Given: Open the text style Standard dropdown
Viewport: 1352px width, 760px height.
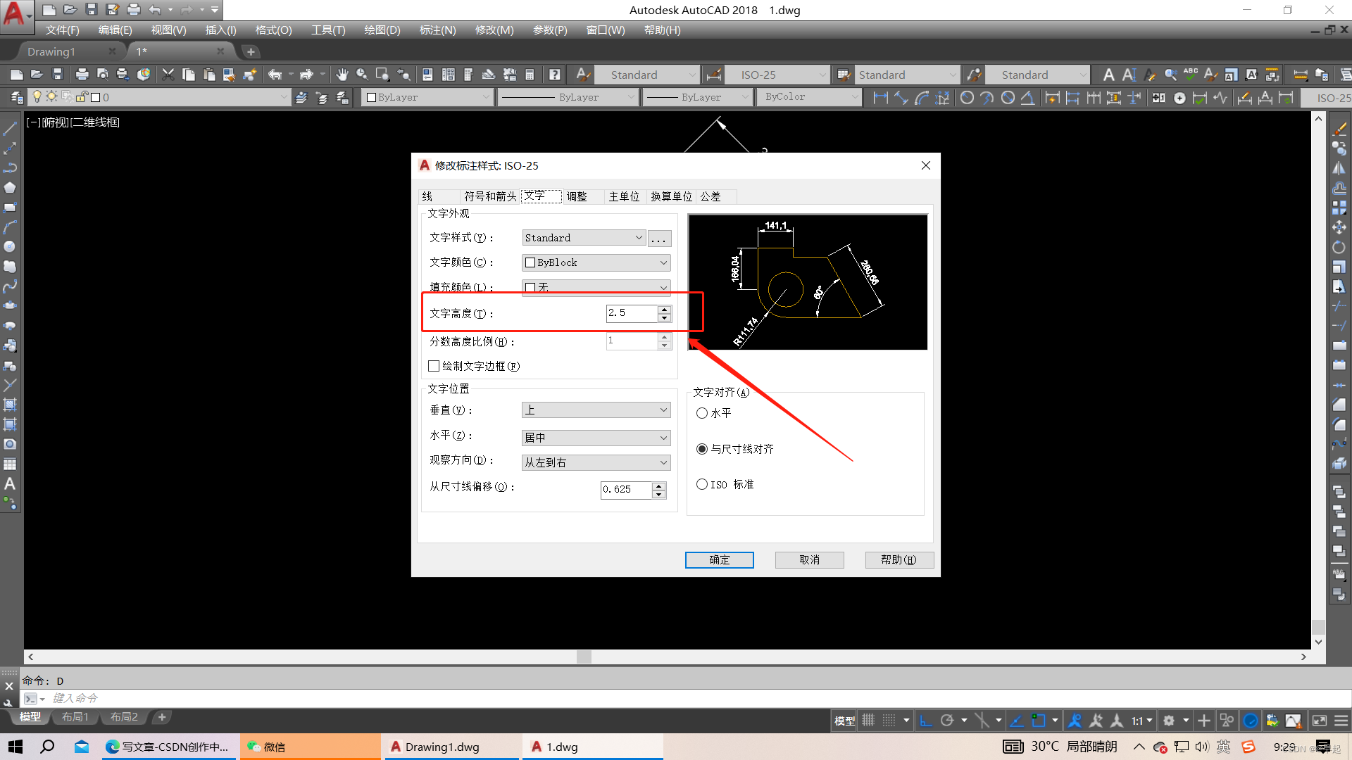Looking at the screenshot, I should [x=584, y=238].
